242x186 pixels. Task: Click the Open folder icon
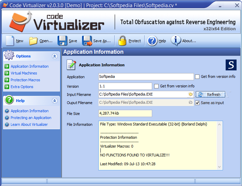[x=33, y=41]
